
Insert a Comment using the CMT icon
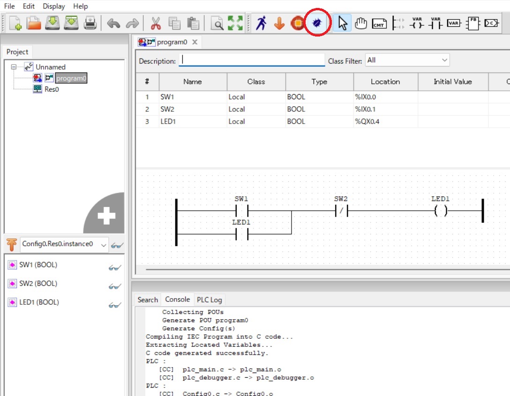point(379,22)
